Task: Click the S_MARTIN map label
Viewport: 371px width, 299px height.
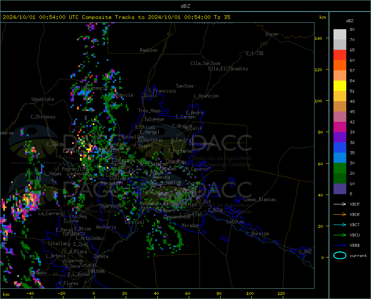Action: coord(171,183)
